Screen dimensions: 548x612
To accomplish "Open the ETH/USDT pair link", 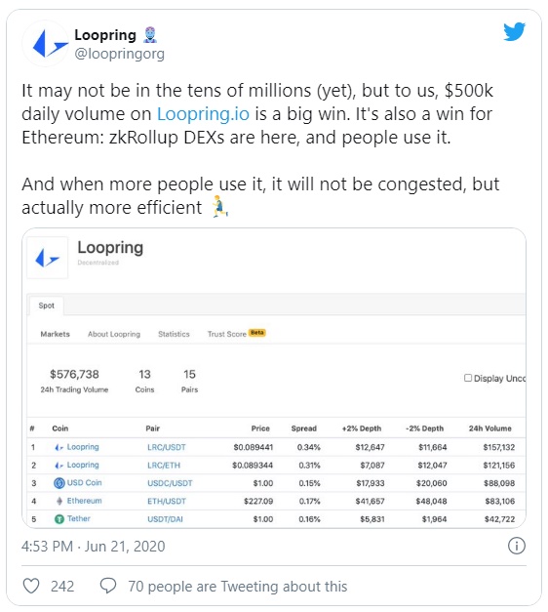I will 167,501.
